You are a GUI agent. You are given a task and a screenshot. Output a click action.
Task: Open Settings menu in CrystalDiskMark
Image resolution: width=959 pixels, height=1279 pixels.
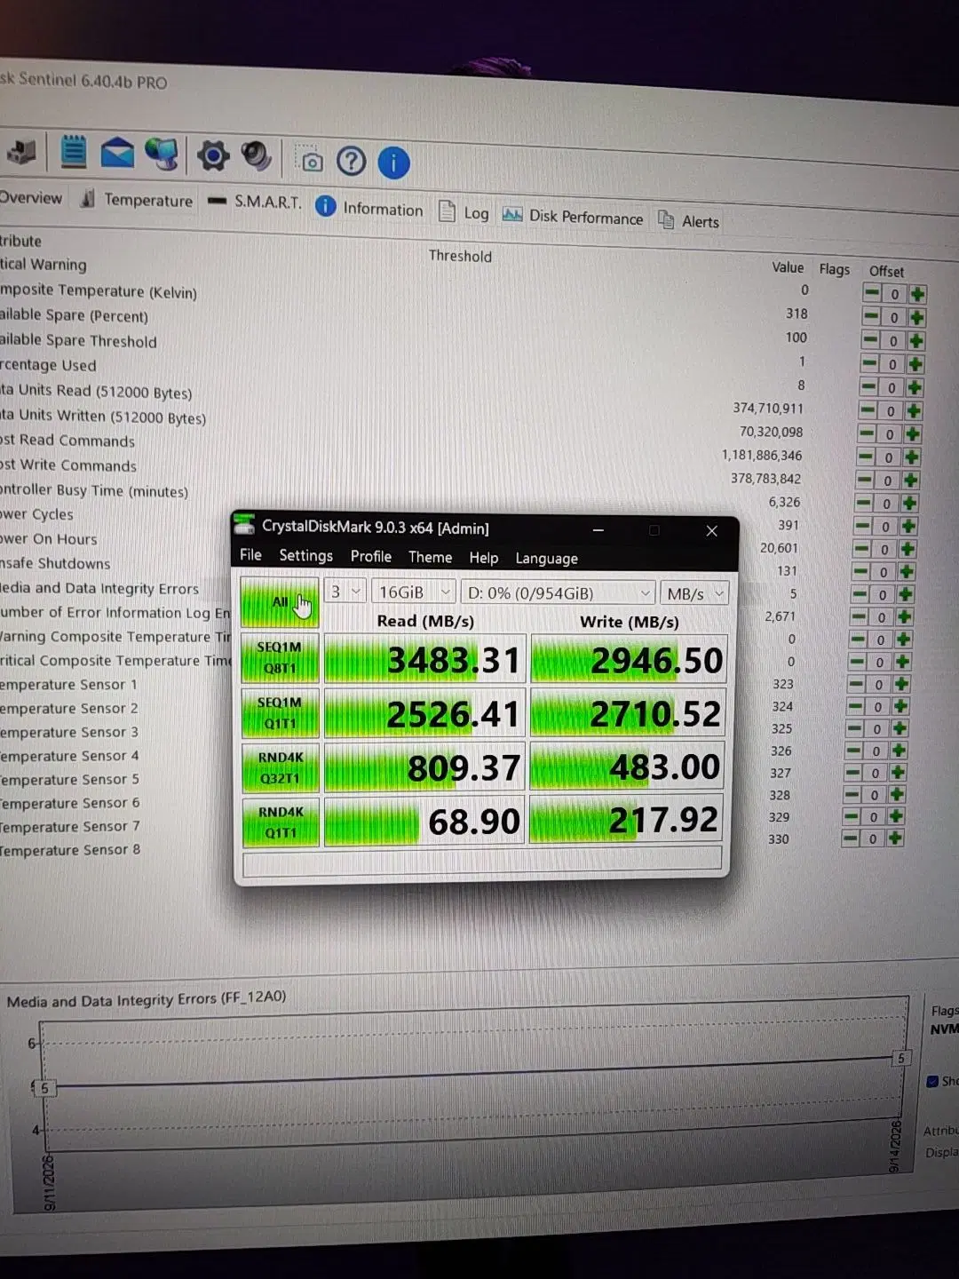[305, 556]
